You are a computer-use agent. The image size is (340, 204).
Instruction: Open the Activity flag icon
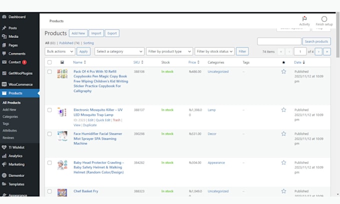coord(304,18)
